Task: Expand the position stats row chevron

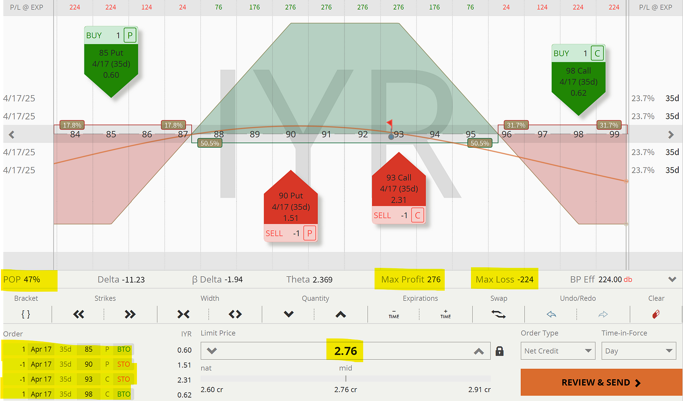Action: click(672, 279)
